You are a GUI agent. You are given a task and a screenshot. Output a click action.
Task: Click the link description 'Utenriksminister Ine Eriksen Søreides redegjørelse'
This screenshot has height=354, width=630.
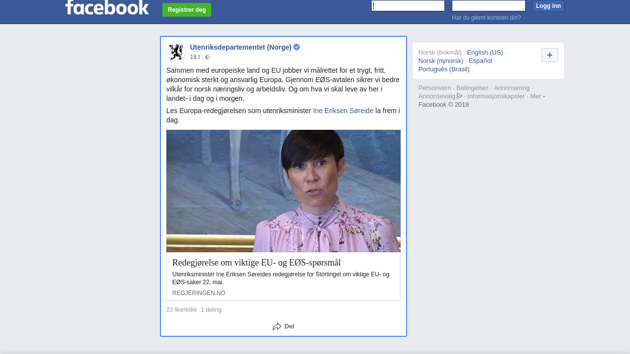click(x=281, y=278)
